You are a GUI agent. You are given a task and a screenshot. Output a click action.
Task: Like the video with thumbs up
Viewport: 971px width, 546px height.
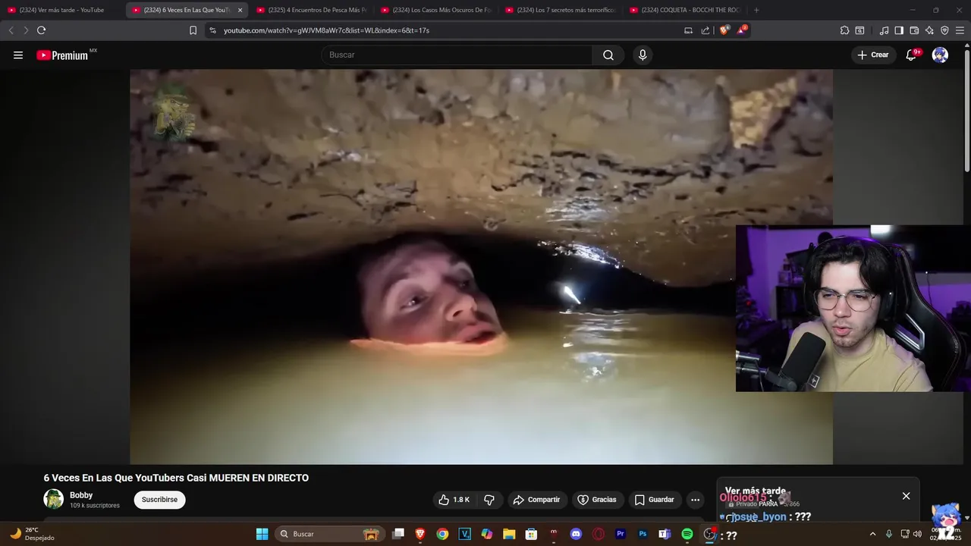(454, 500)
